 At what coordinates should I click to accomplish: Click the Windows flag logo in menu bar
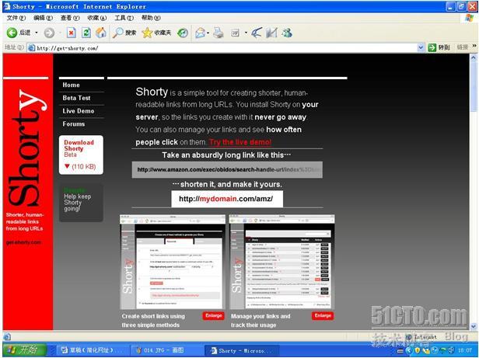[469, 18]
